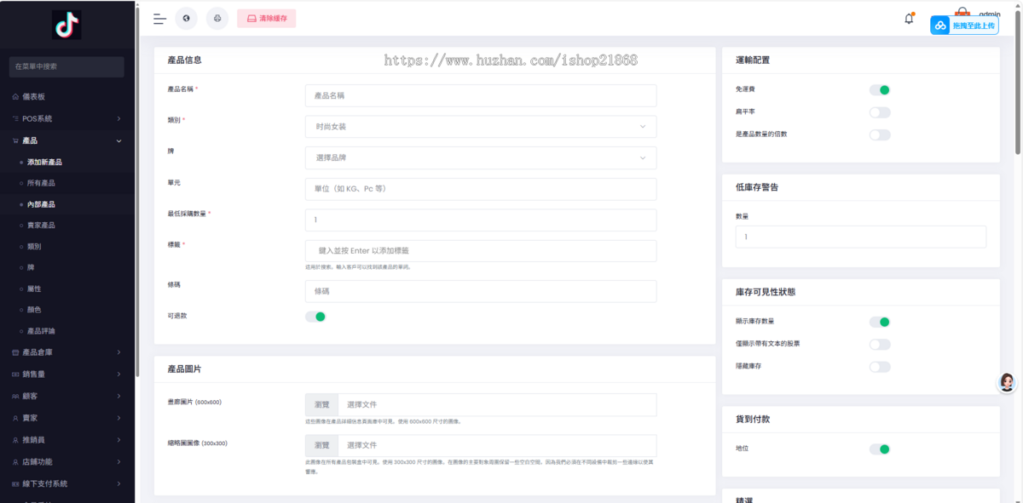
Task: Click the 店鋪功能 icon in sidebar
Action: [x=15, y=461]
